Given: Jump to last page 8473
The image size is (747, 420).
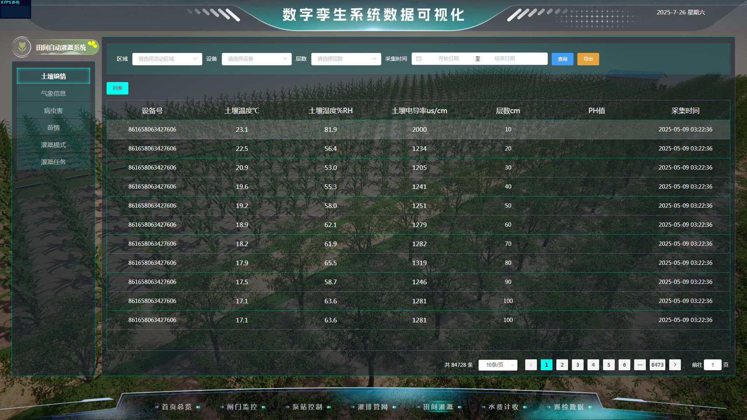Looking at the screenshot, I should 657,365.
